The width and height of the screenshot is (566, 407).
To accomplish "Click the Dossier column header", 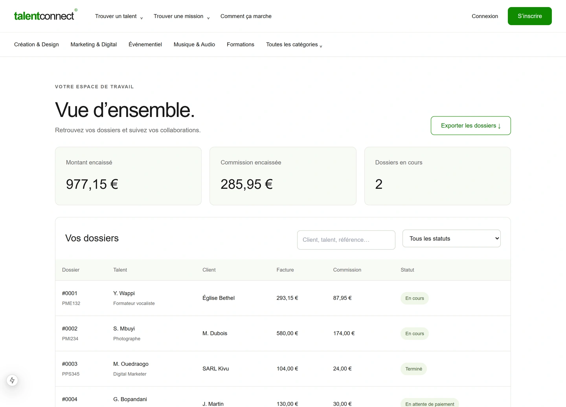I will tap(71, 270).
